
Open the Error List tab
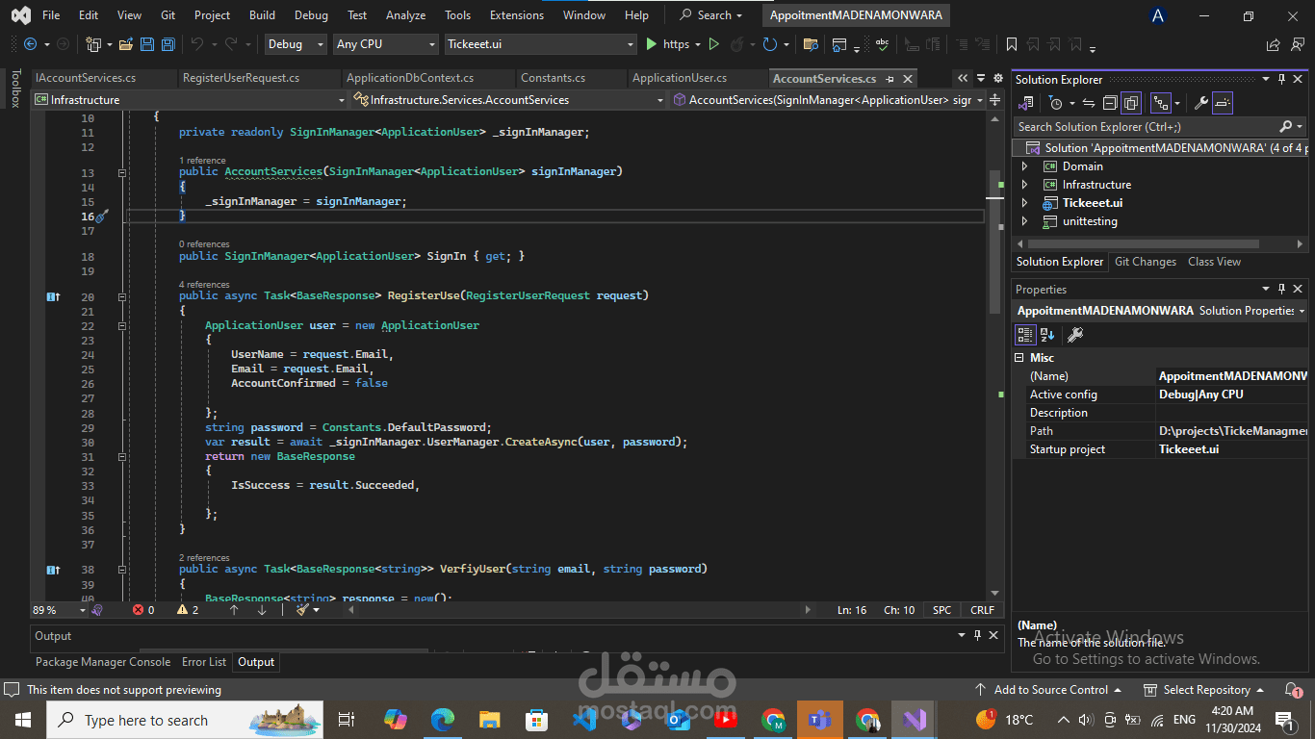point(204,662)
